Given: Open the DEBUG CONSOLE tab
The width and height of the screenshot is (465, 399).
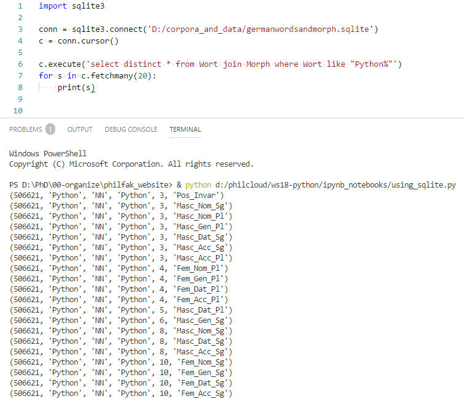Looking at the screenshot, I should (131, 129).
